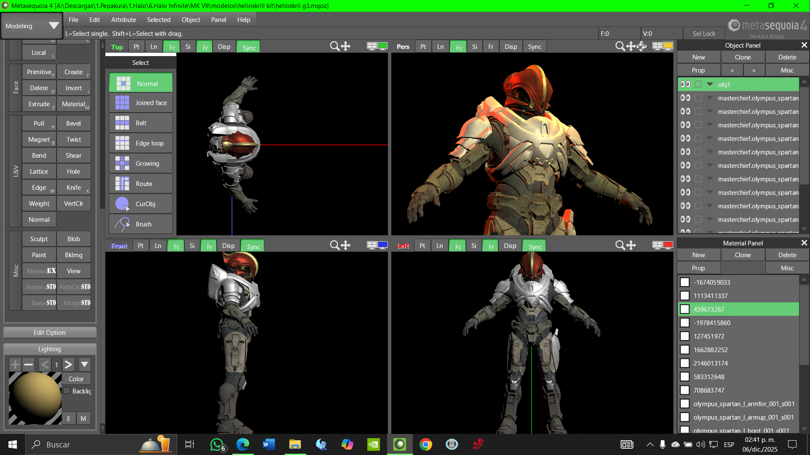Toggle visibility eye of obj1 object
Viewport: 810px width, 455px height.
685,84
